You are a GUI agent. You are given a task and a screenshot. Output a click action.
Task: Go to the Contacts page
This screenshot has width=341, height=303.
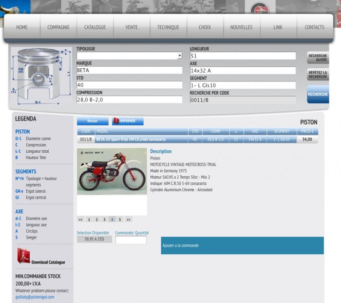coord(314,27)
